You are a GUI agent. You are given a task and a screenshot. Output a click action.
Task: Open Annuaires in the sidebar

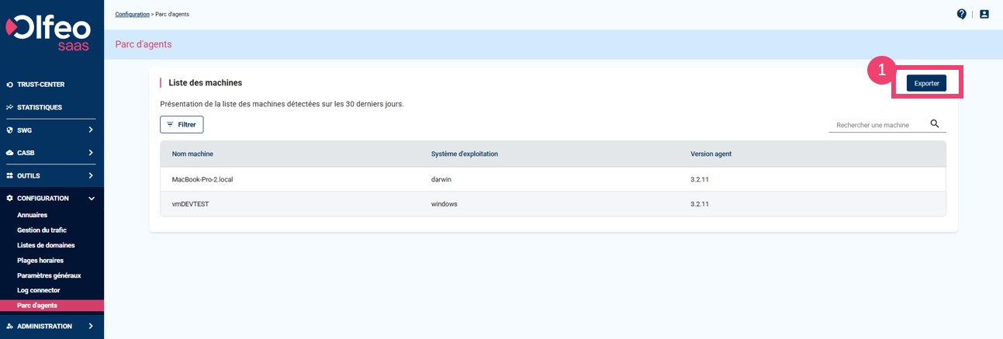tap(32, 215)
